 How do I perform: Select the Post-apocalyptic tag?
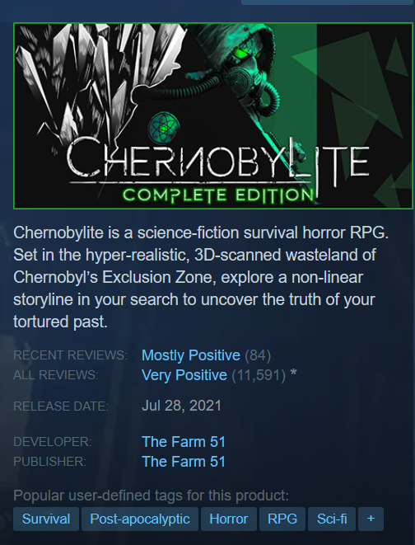(140, 519)
